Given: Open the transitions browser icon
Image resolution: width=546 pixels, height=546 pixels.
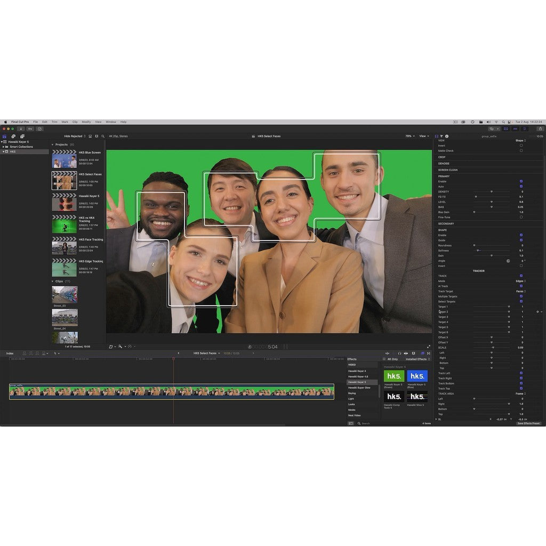Looking at the screenshot, I should pyautogui.click(x=429, y=353).
